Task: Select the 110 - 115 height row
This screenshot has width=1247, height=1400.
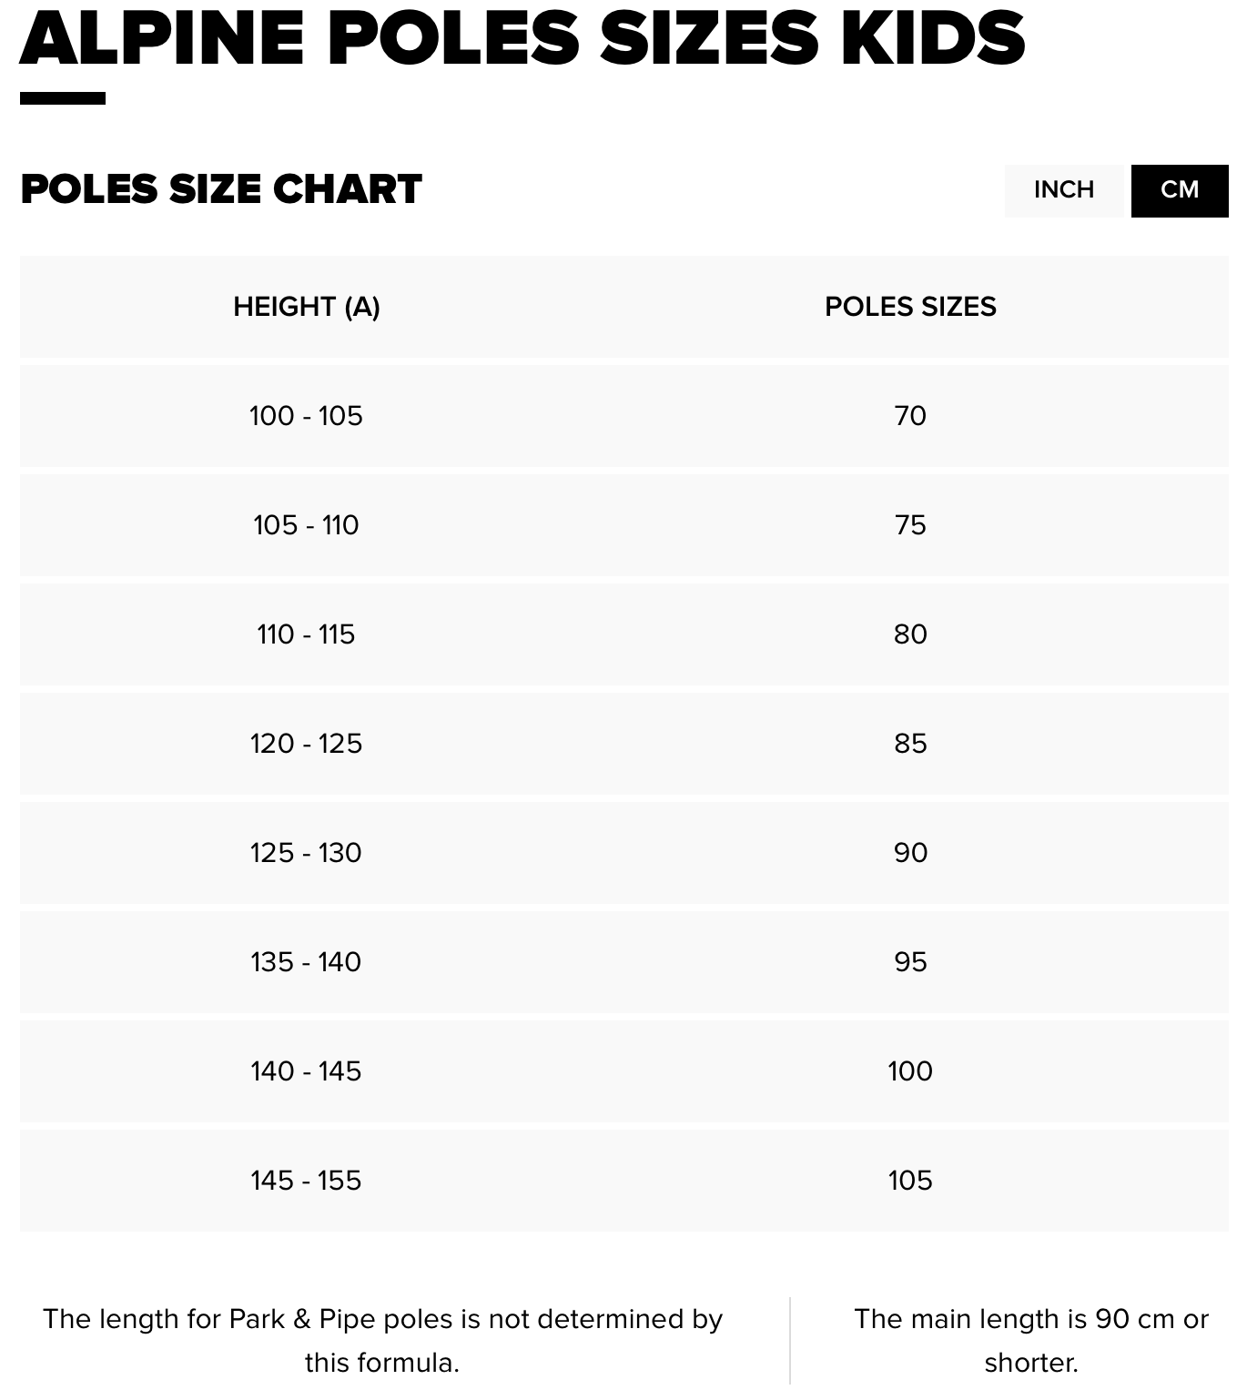Action: [x=306, y=634]
